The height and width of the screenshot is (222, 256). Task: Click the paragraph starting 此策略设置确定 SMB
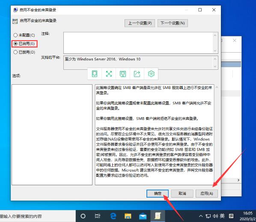(x=154, y=90)
